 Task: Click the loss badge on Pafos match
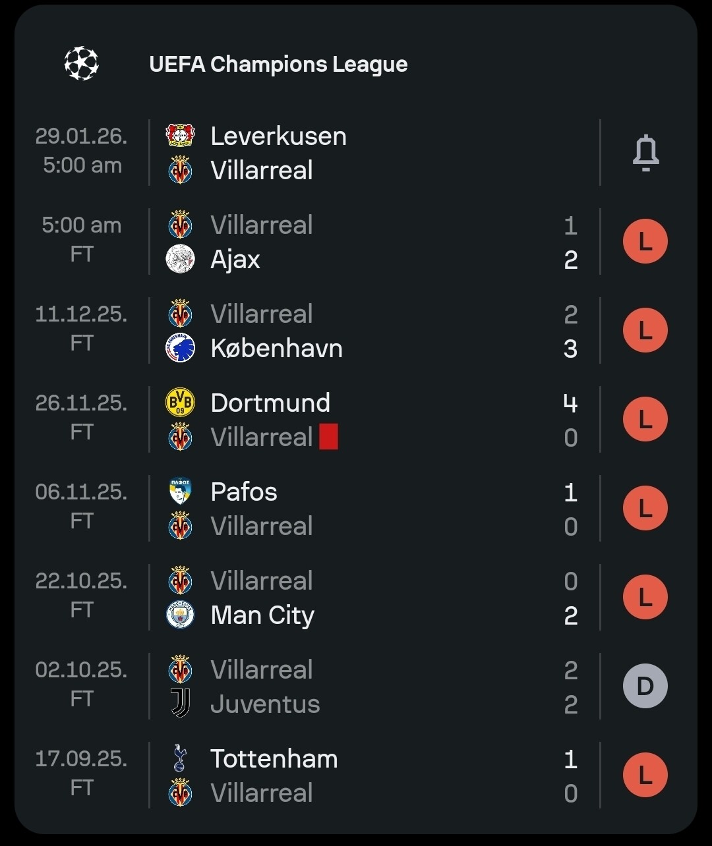[645, 509]
